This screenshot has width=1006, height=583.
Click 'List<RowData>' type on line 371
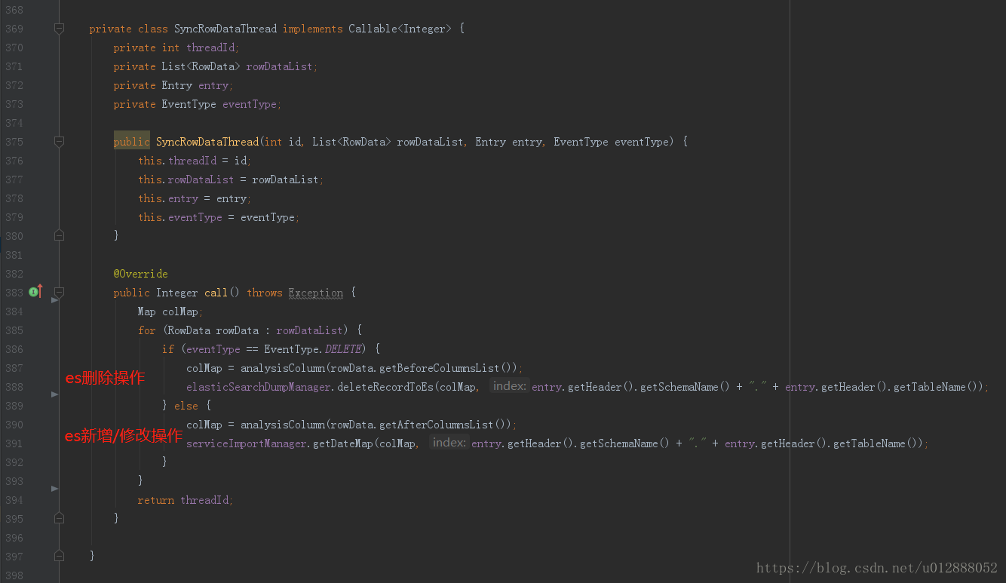(201, 66)
